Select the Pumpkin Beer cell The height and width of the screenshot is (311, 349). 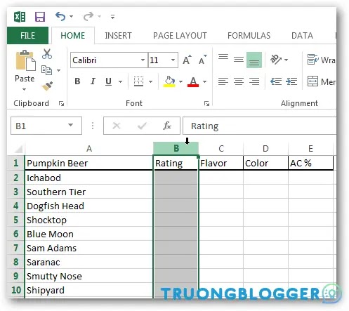pyautogui.click(x=88, y=163)
